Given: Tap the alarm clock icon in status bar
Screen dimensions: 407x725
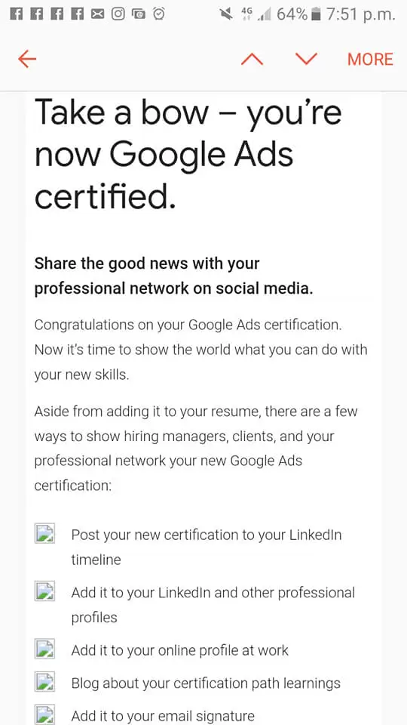Looking at the screenshot, I should pos(159,14).
